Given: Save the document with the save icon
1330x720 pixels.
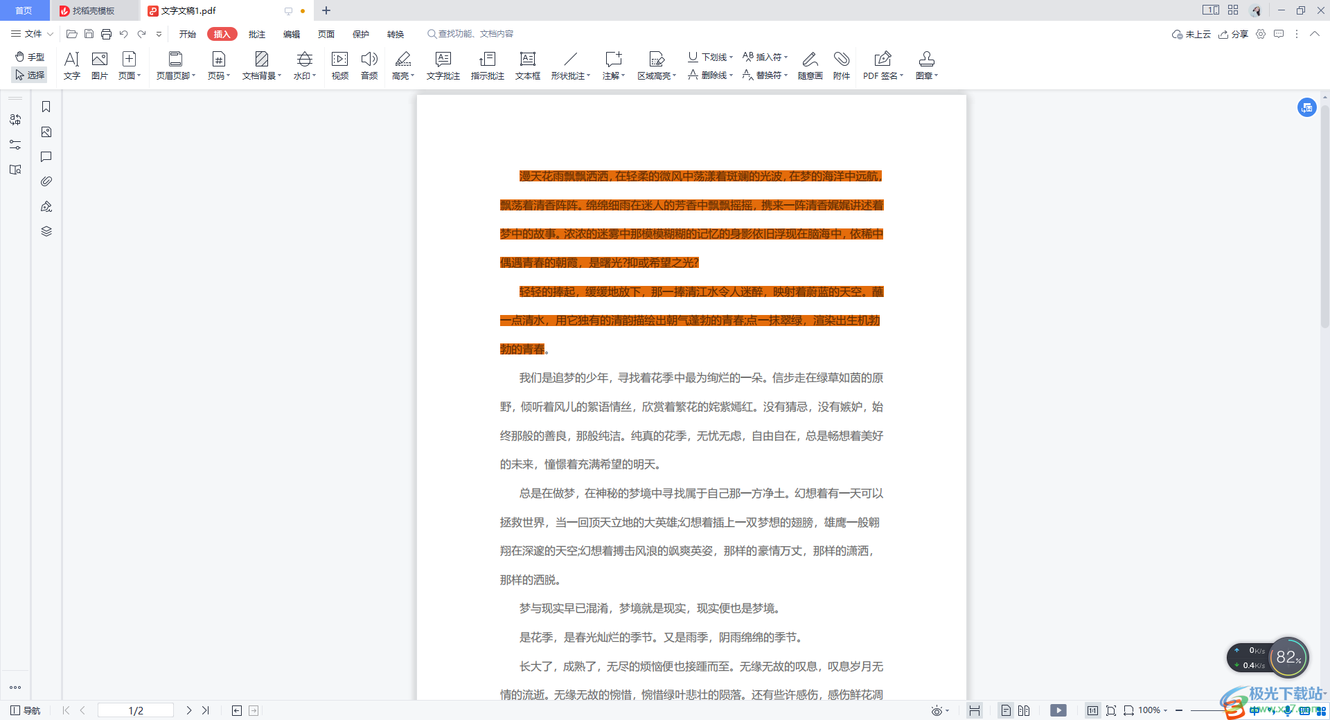Looking at the screenshot, I should click(x=89, y=34).
